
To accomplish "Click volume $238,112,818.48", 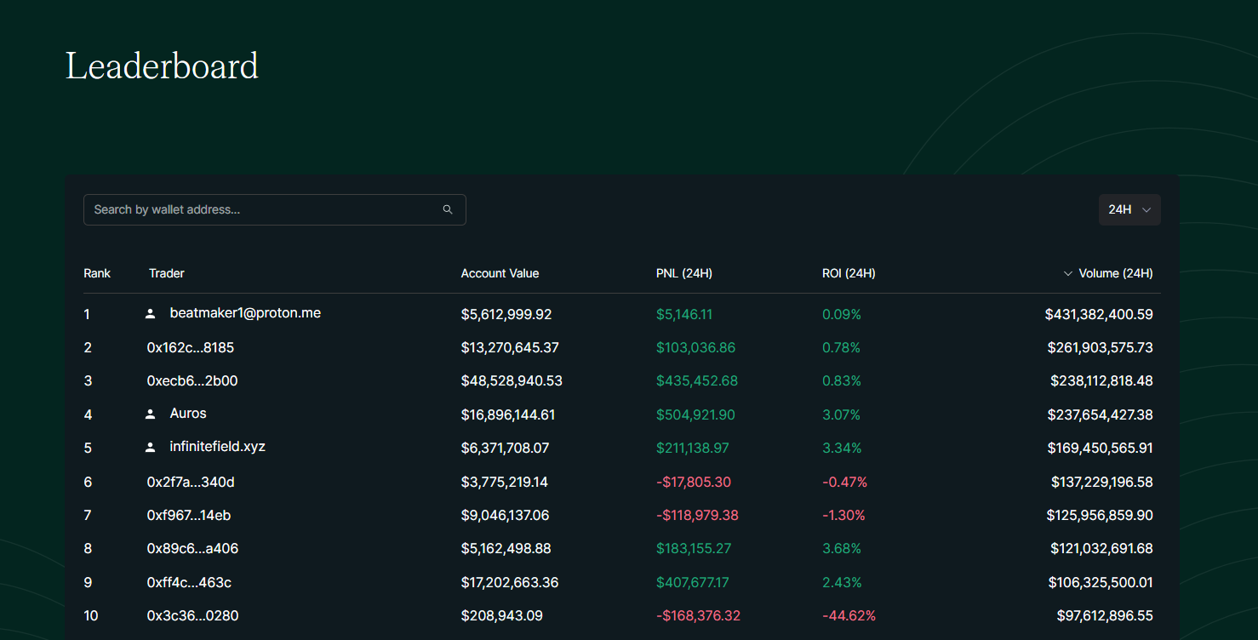I will point(1101,380).
